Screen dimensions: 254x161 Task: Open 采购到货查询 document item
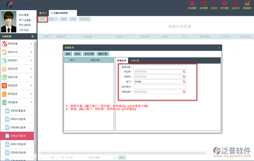coord(17,152)
